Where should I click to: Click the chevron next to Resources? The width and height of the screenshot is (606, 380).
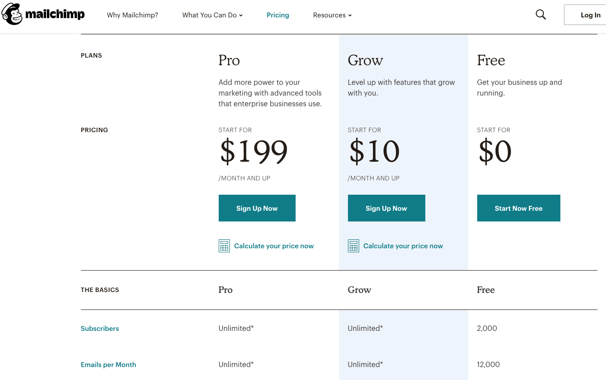pyautogui.click(x=350, y=16)
